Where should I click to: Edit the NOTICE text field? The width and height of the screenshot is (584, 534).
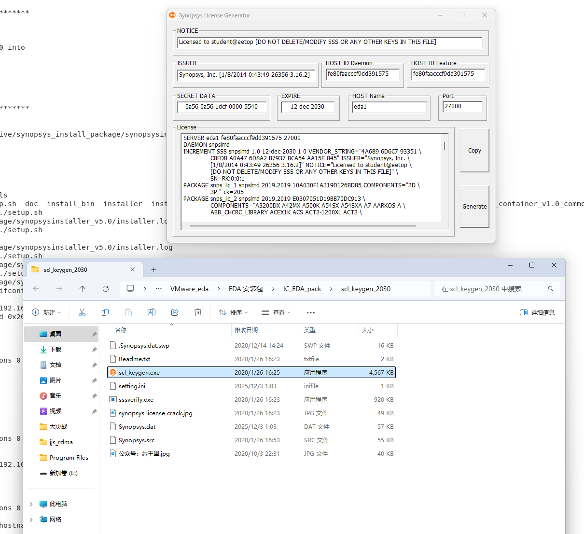click(330, 42)
